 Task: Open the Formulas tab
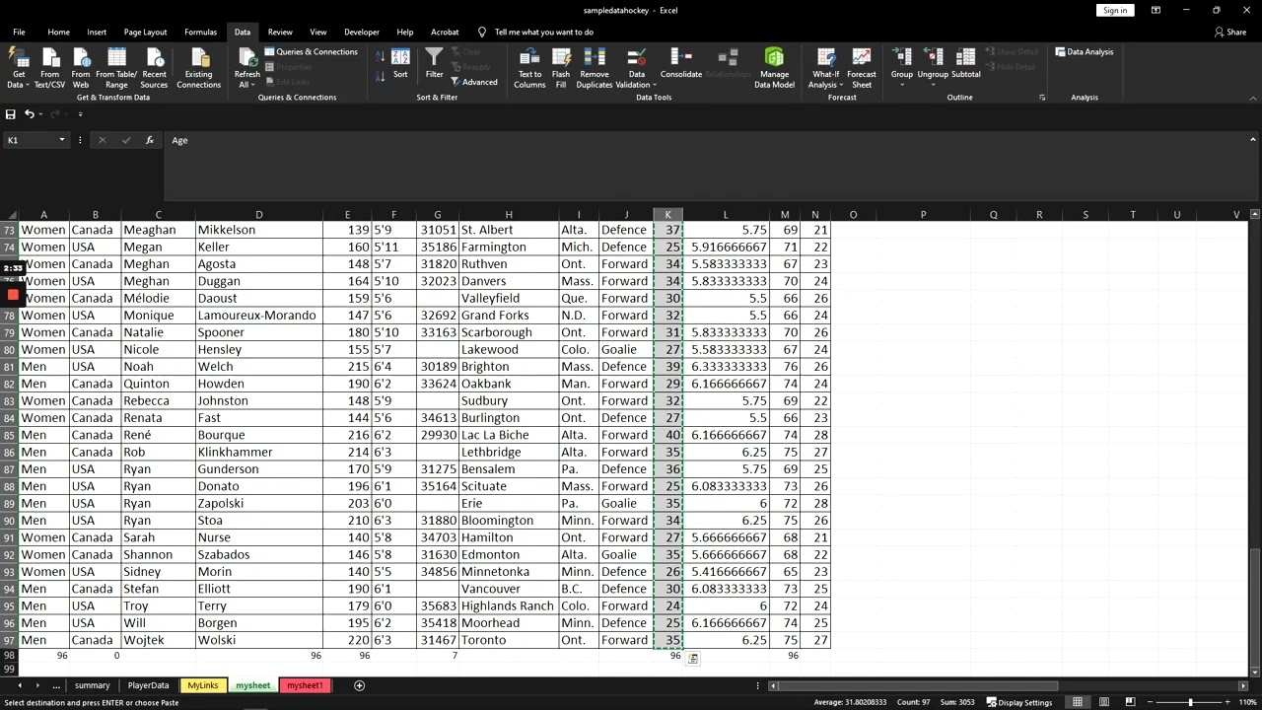tap(200, 32)
